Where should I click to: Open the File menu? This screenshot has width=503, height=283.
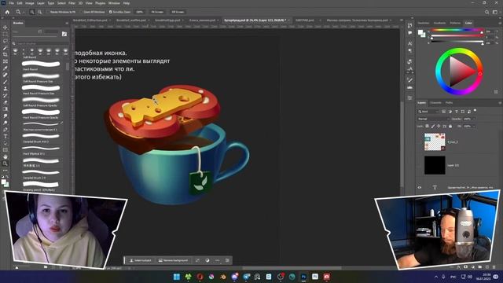tap(11, 3)
